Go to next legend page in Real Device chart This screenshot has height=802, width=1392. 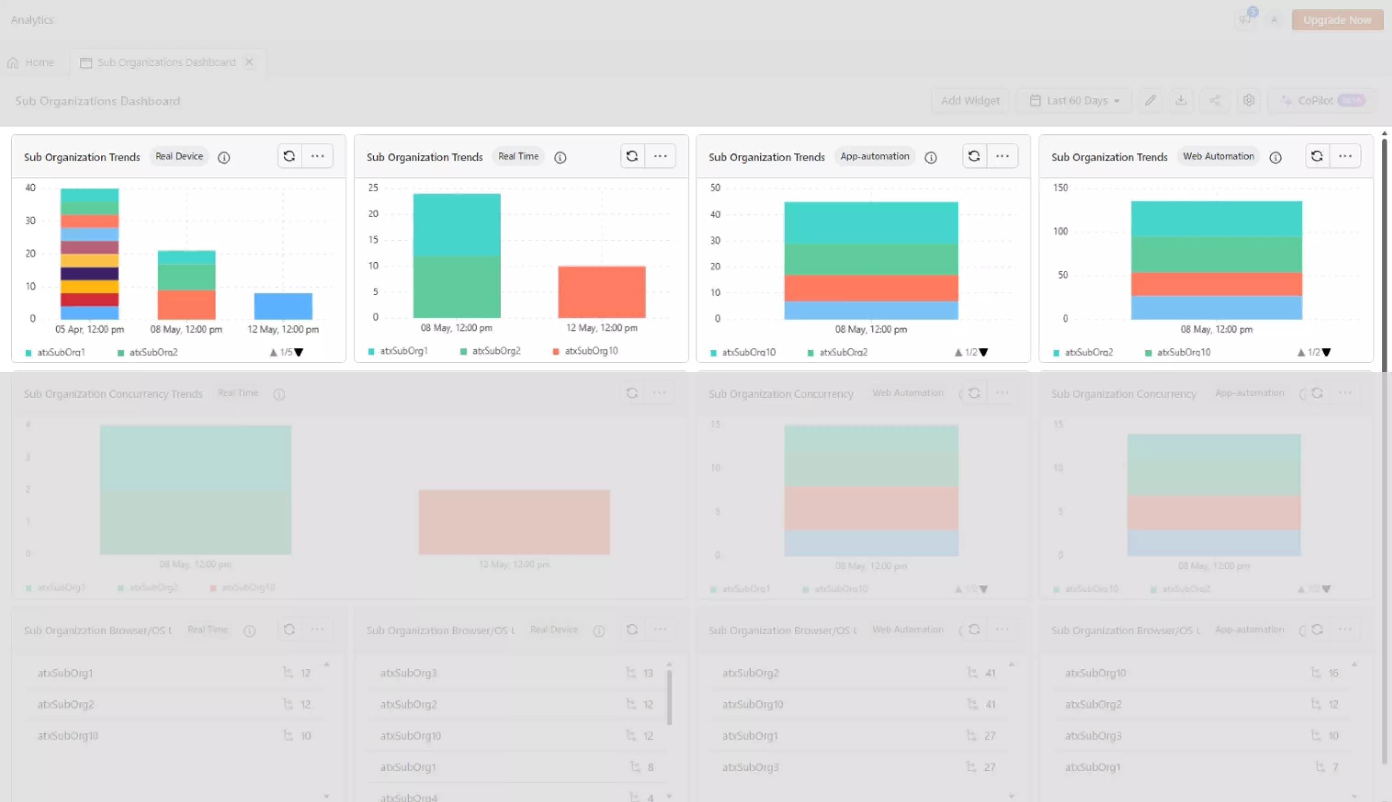point(299,352)
